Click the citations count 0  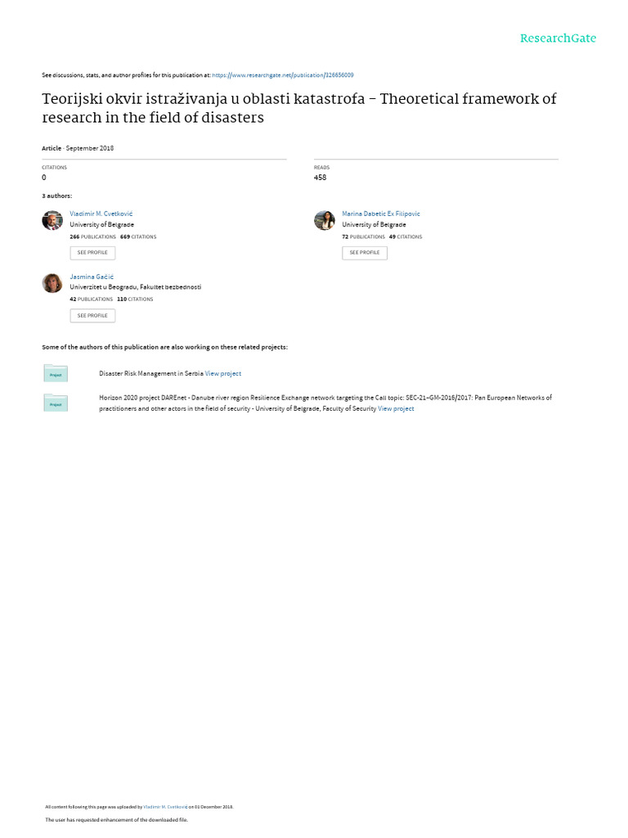pos(44,178)
